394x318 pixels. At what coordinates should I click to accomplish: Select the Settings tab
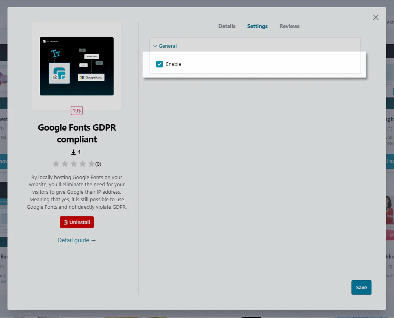tap(257, 26)
